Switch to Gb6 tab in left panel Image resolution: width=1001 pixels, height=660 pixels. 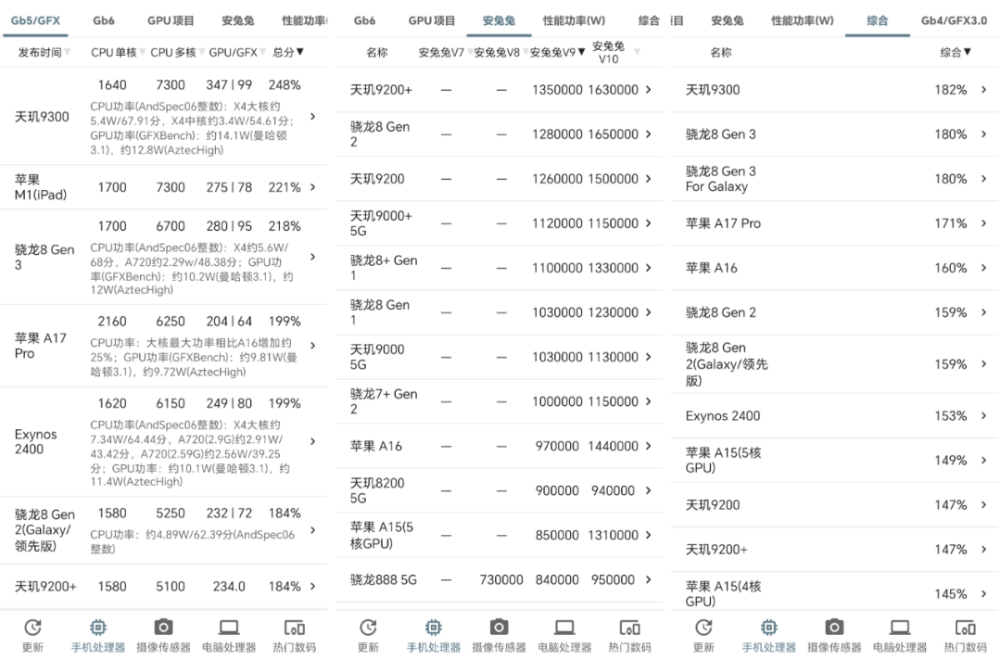tap(104, 20)
